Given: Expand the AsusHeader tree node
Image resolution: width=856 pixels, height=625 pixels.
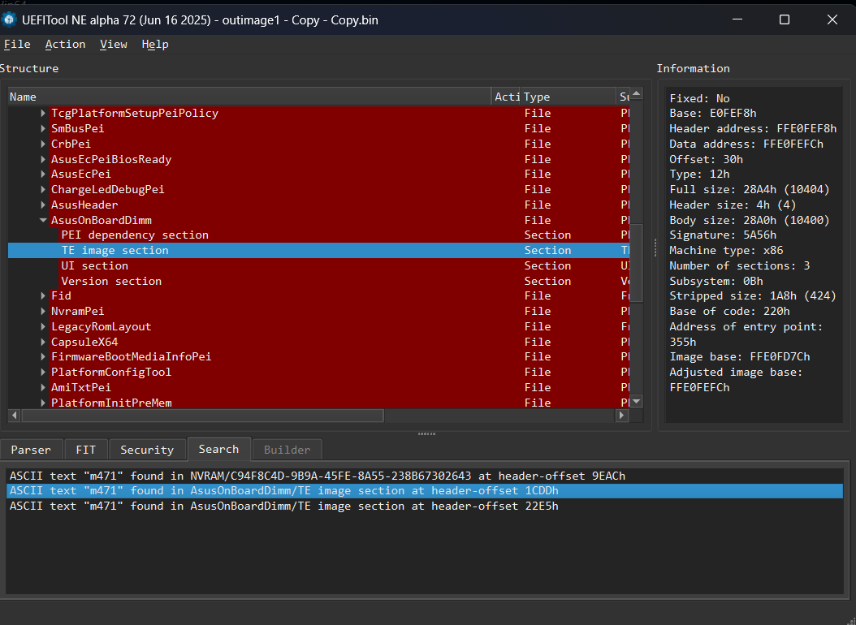Looking at the screenshot, I should click(43, 205).
